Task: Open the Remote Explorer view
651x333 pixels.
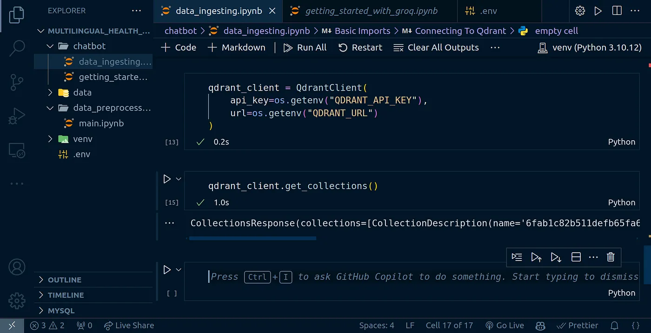Action: click(17, 150)
